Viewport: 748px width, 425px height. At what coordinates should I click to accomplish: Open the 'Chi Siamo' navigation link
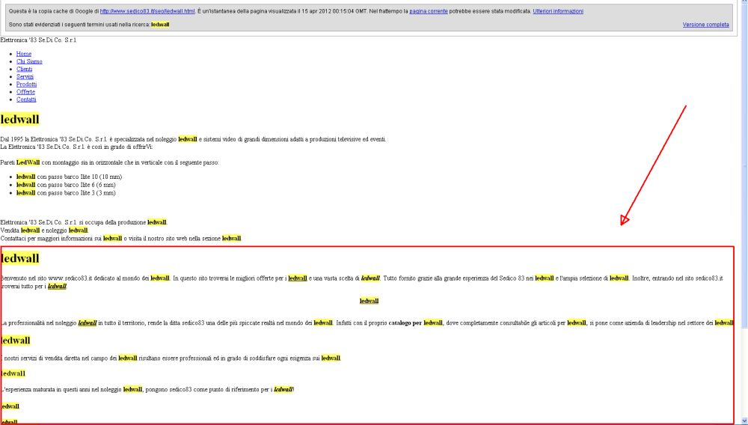coord(29,61)
